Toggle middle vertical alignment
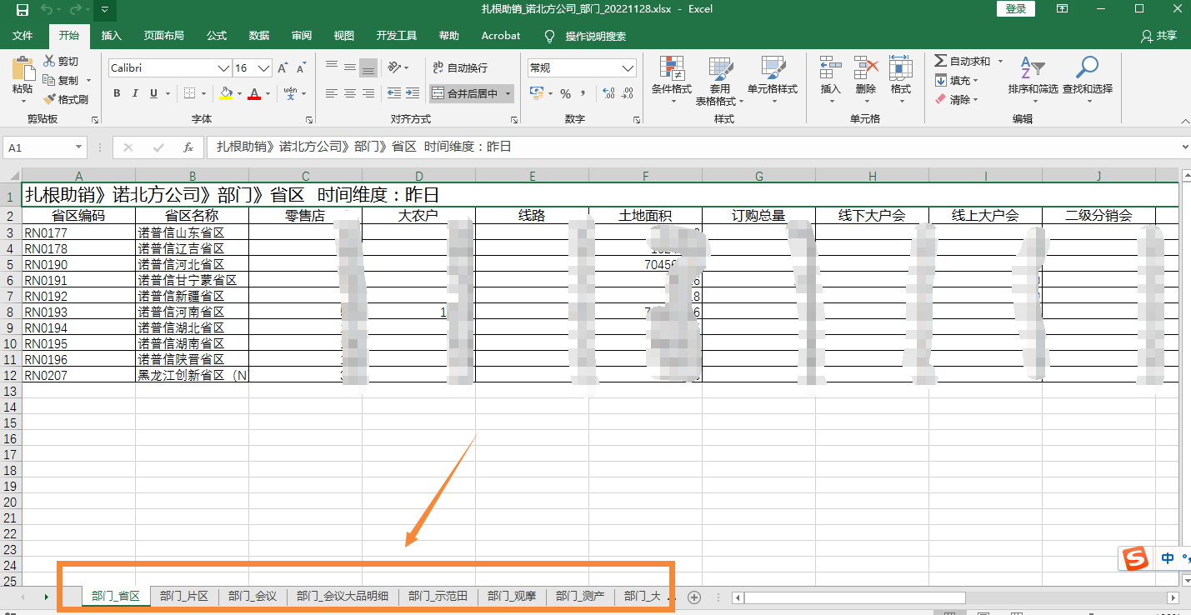1191x615 pixels. (350, 67)
